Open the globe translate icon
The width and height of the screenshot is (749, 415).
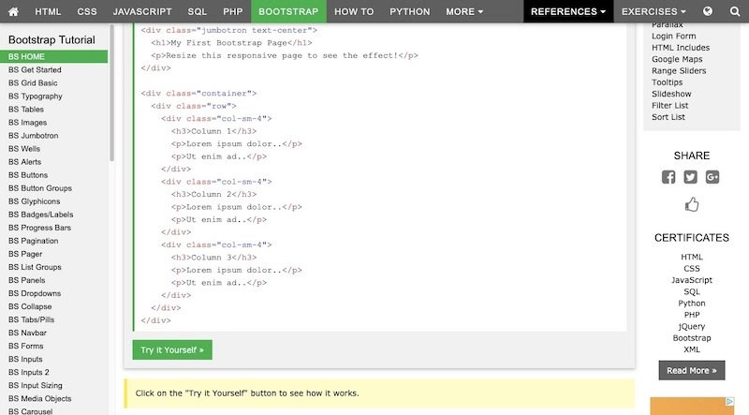708,11
